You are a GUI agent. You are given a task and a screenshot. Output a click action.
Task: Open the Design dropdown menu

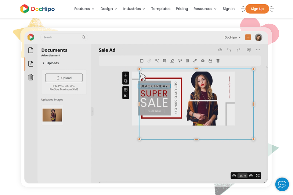pyautogui.click(x=109, y=9)
